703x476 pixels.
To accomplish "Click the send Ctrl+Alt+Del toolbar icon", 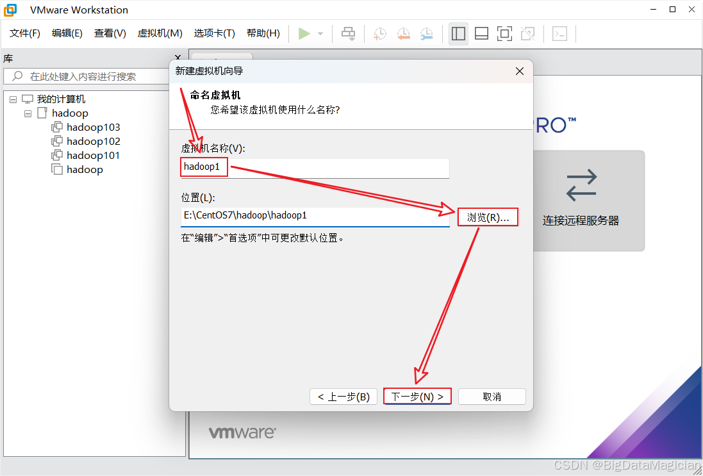I will tap(349, 33).
